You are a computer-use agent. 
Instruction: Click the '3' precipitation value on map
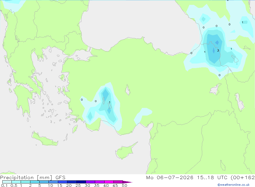[218, 51]
